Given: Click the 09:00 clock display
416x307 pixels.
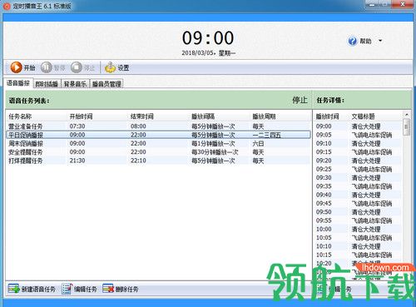Looking at the screenshot, I should click(208, 38).
